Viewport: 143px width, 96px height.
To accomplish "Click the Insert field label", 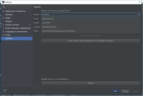I will [x=36, y=19].
